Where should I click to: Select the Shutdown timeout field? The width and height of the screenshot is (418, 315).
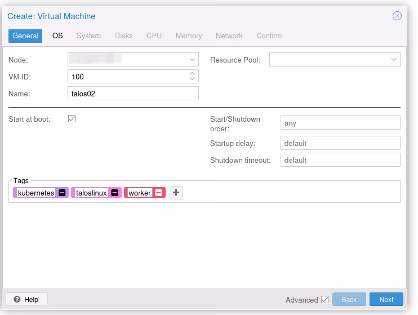(x=340, y=160)
